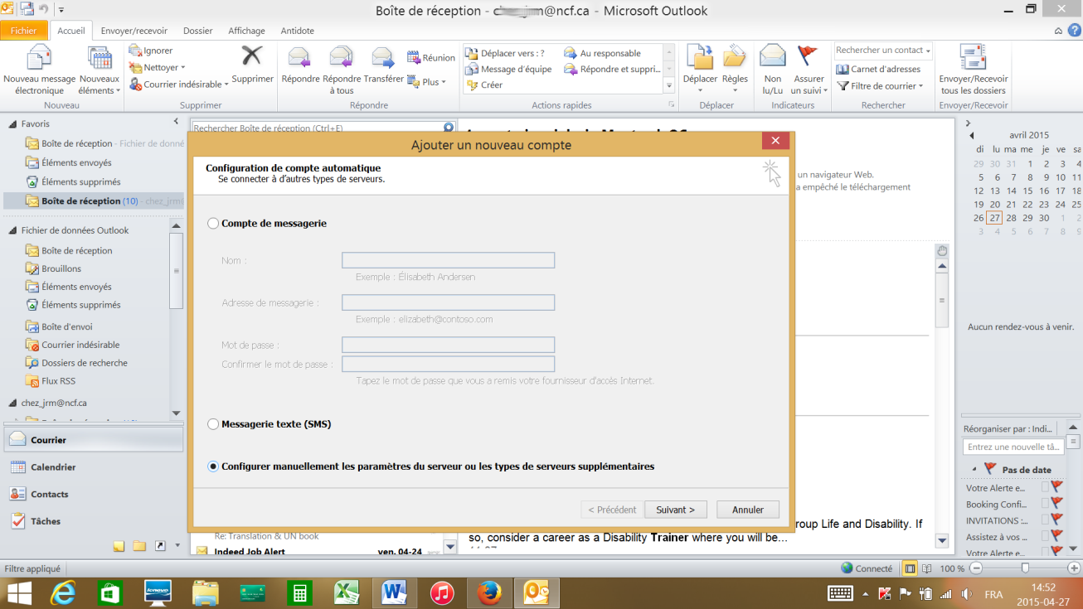Collapse the Favoris section

12,124
